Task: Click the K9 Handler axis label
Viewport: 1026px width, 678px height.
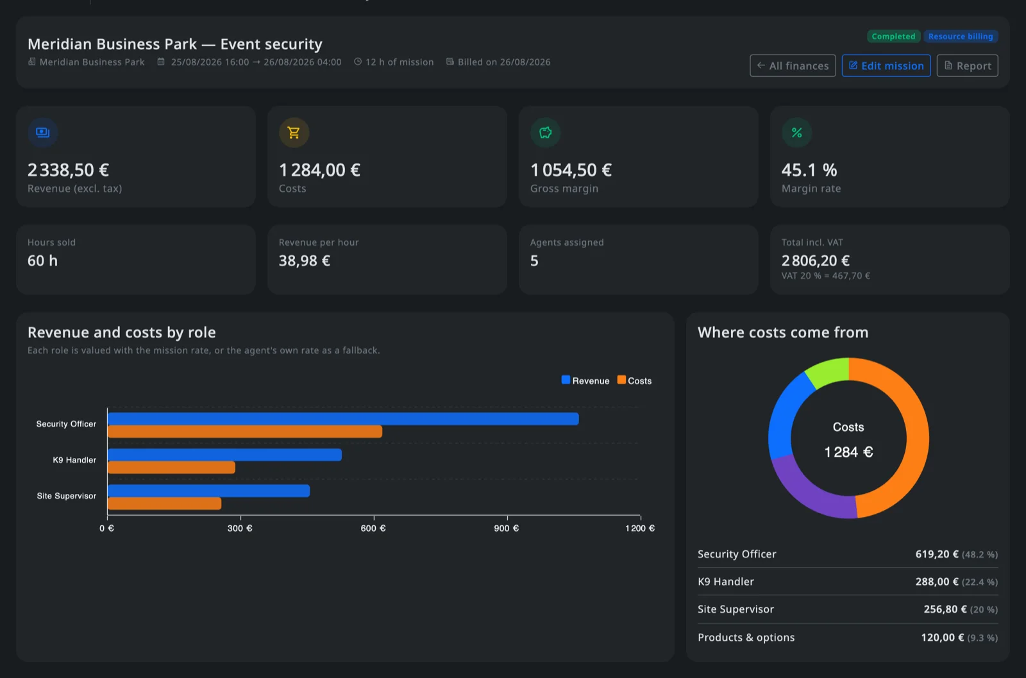Action: (x=74, y=460)
